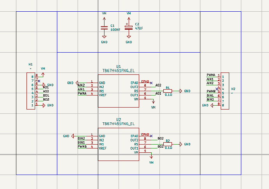Click the AIN2 label at U1 IN2

81,85
